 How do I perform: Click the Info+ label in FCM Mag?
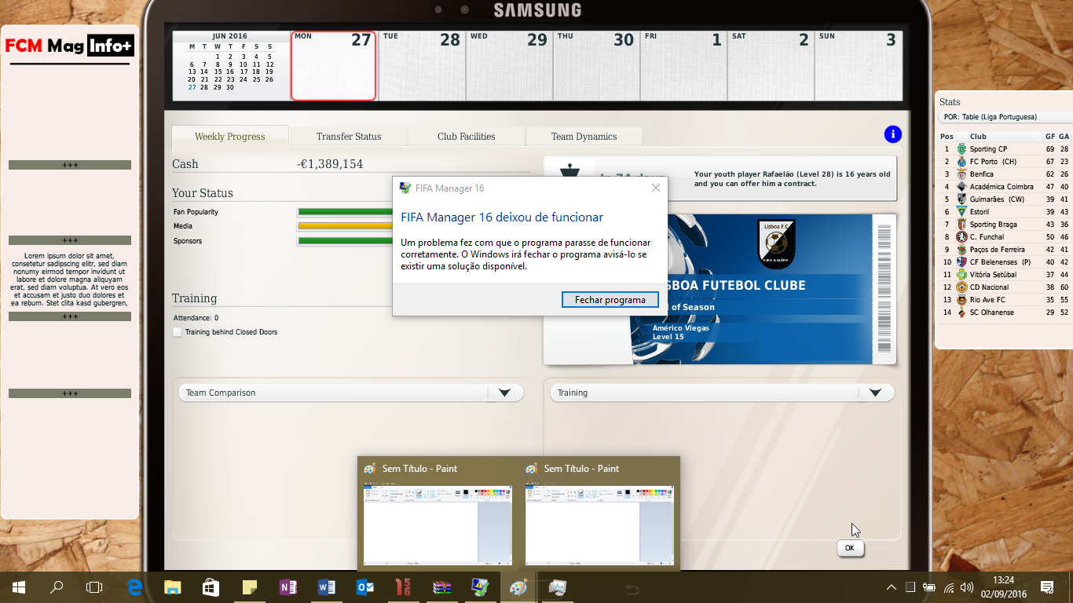coord(111,46)
